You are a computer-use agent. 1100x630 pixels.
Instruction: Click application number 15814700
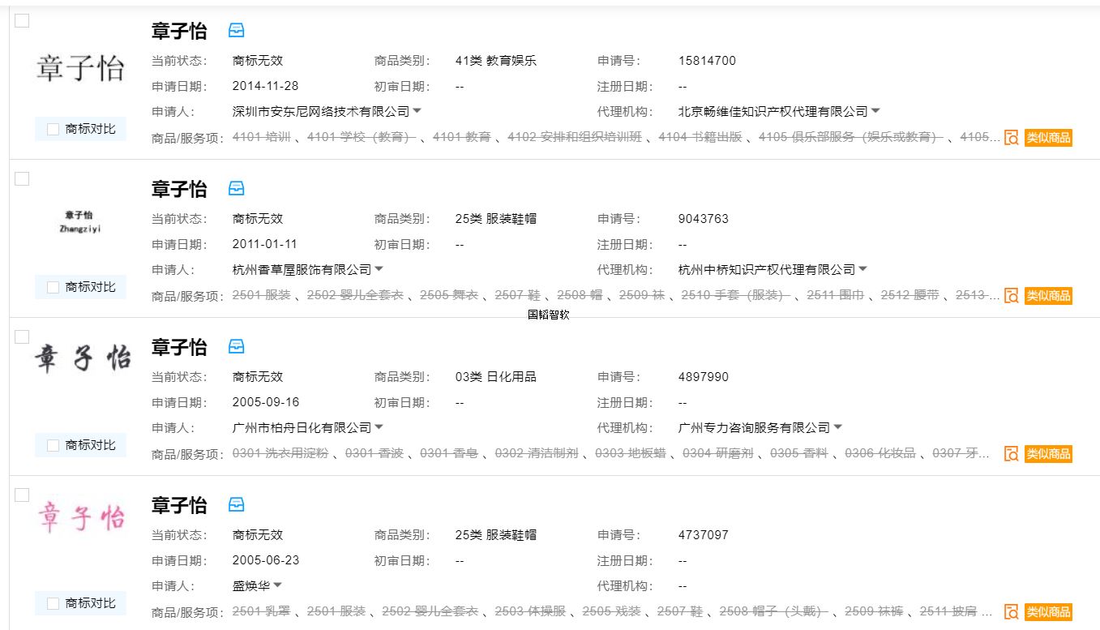(x=707, y=61)
